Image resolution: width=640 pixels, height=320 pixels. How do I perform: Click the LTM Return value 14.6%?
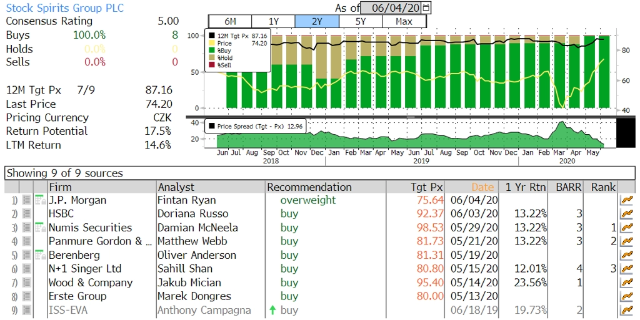157,145
